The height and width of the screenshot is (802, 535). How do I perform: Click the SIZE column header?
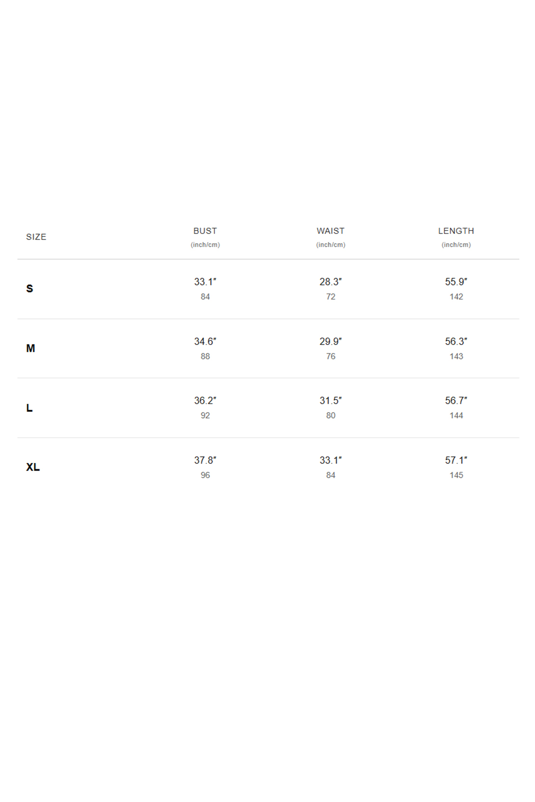pyautogui.click(x=36, y=237)
